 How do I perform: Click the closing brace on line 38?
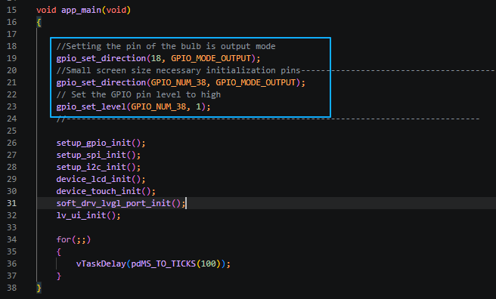[x=39, y=288]
